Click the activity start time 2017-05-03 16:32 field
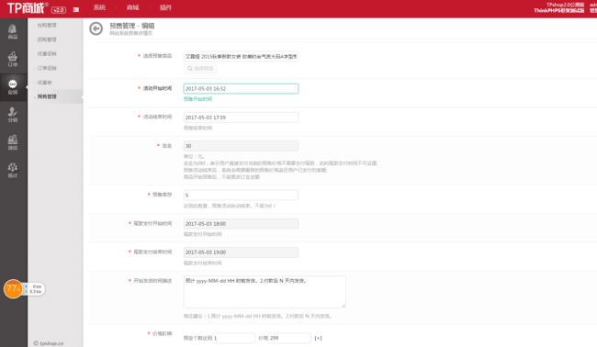The height and width of the screenshot is (347, 597). coord(241,89)
